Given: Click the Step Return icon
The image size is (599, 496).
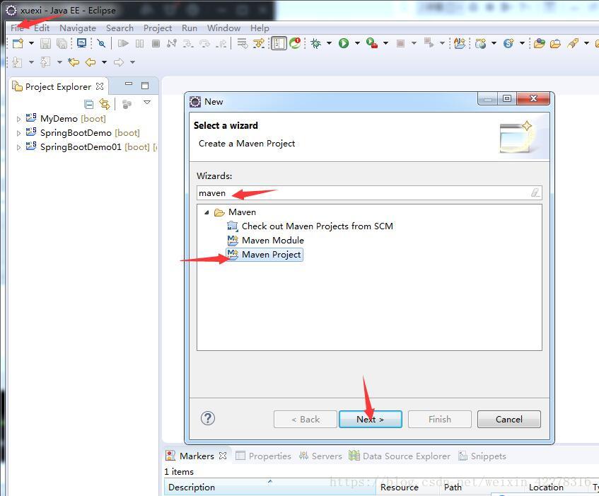Looking at the screenshot, I should tap(221, 43).
